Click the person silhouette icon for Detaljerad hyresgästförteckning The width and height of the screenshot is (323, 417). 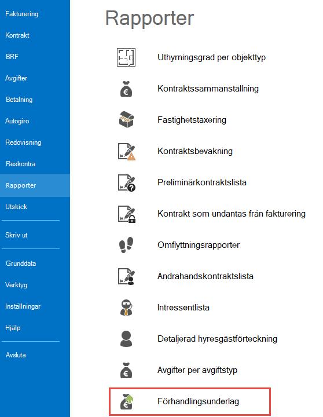(126, 339)
